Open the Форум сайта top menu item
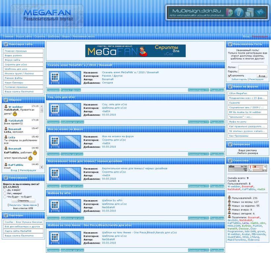 (24, 36)
